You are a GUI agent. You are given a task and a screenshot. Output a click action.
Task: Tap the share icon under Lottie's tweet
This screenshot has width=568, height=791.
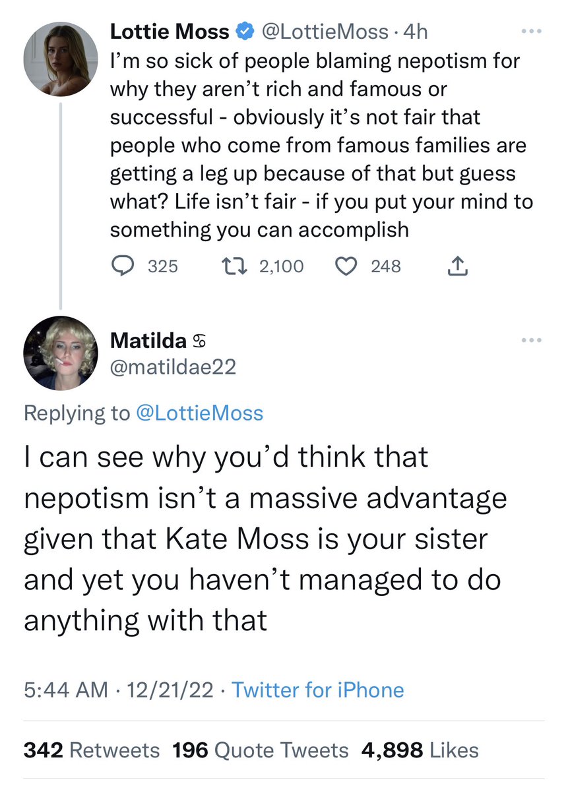coord(457,266)
